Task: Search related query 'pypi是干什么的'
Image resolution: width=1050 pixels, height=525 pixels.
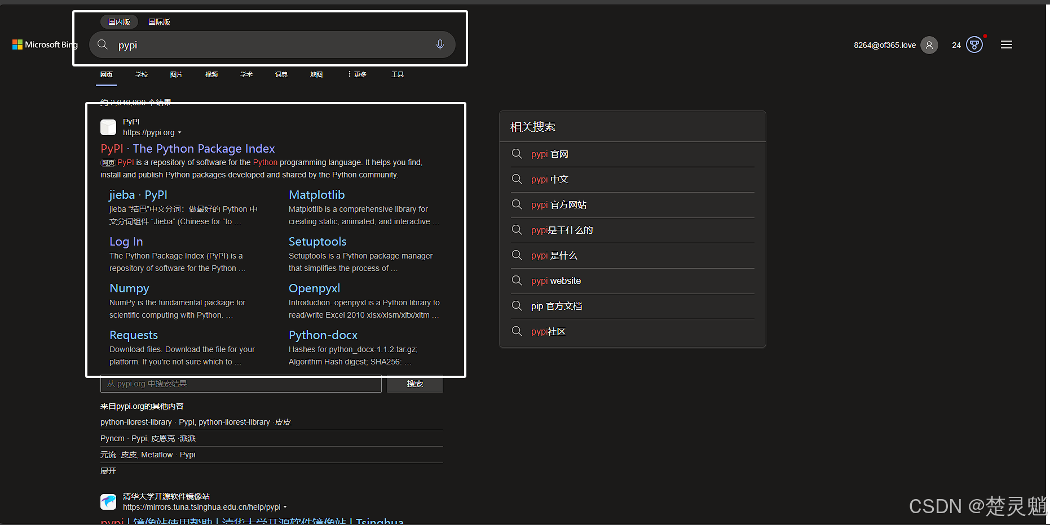Action: point(562,230)
